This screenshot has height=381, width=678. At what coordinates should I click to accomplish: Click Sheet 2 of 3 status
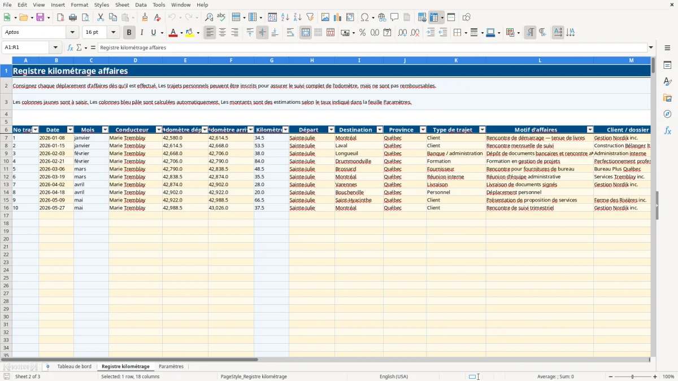pos(28,376)
